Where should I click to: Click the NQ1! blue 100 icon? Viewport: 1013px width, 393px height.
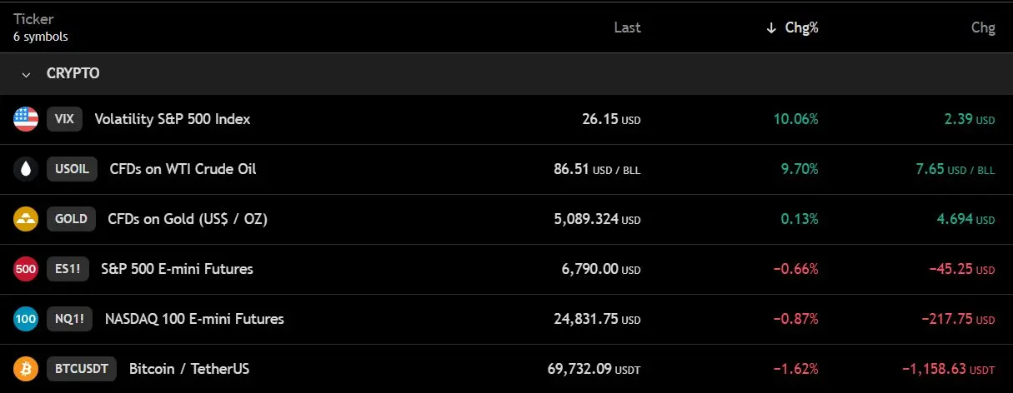coord(26,319)
